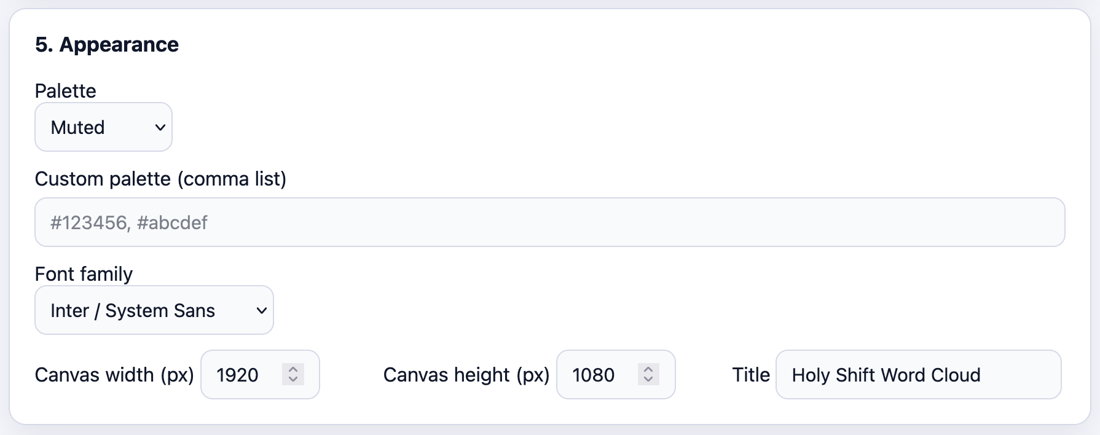The width and height of the screenshot is (1100, 435).
Task: Click the Title field with Holy Shift Word Cloud
Action: (918, 375)
